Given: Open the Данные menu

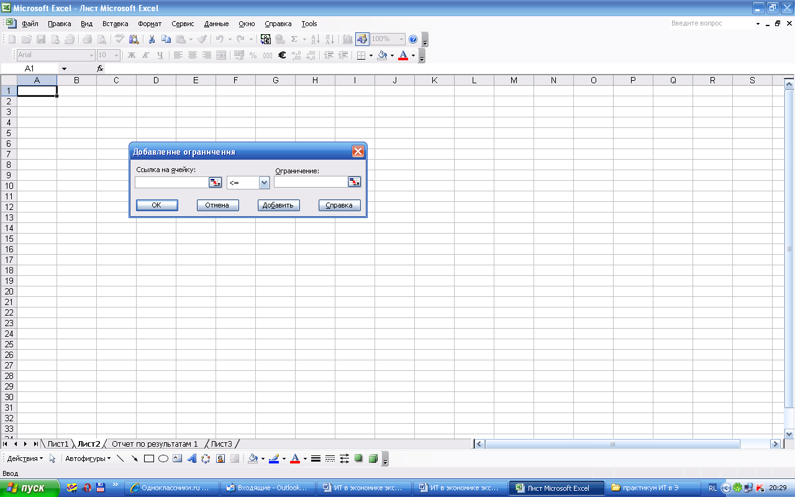Looking at the screenshot, I should pos(216,24).
